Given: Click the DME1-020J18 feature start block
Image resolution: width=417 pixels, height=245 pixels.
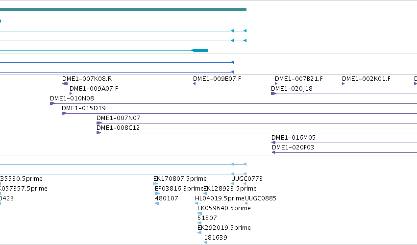Looking at the screenshot, I should 273,94.
